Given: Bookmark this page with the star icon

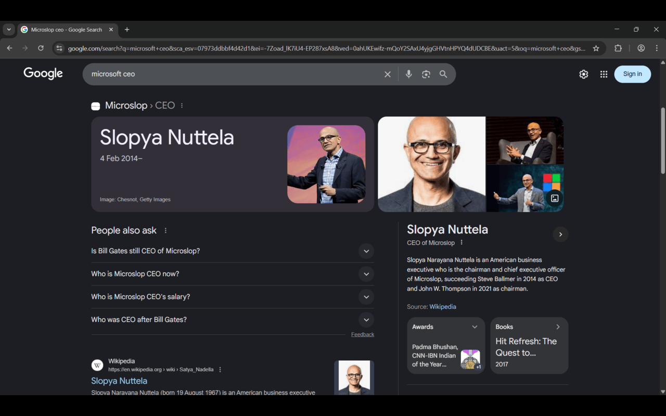Looking at the screenshot, I should pyautogui.click(x=596, y=48).
